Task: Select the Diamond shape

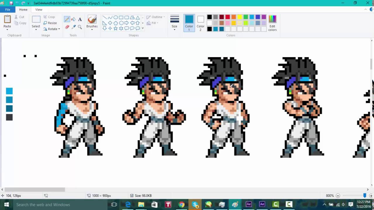Action: pyautogui.click(x=110, y=23)
